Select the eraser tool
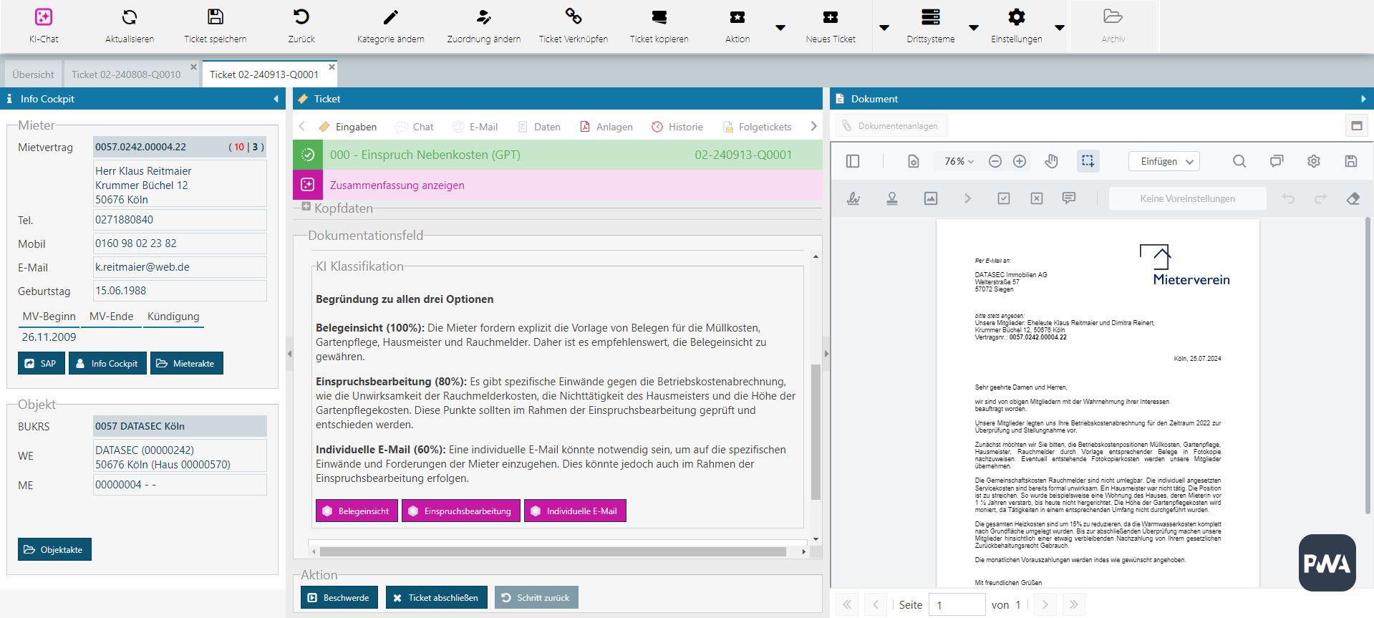Image resolution: width=1374 pixels, height=618 pixels. click(x=1353, y=198)
